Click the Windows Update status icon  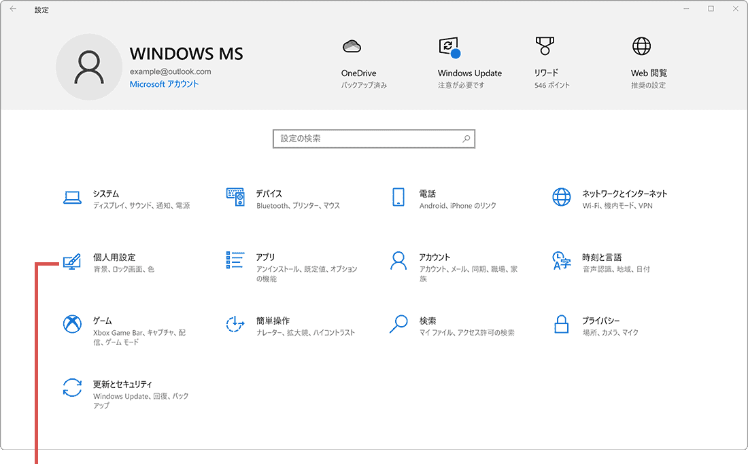[449, 48]
